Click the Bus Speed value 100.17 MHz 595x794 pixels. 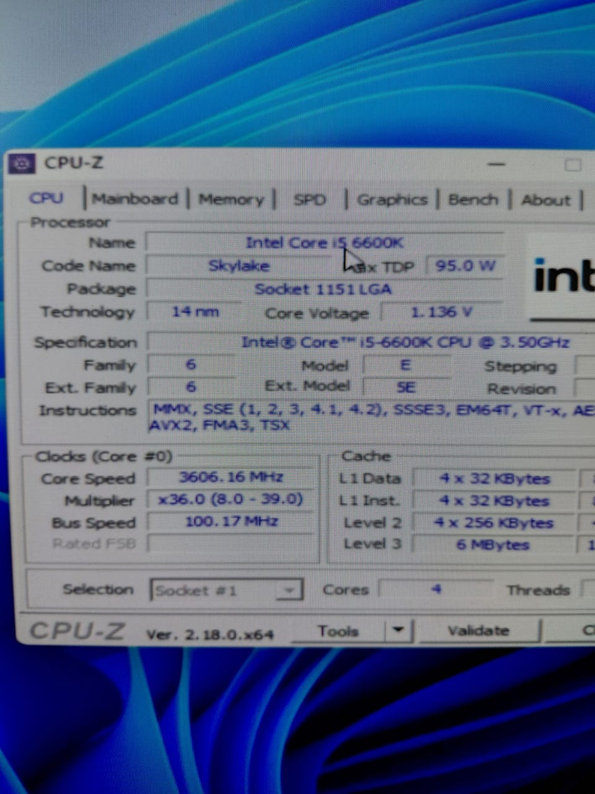231,522
